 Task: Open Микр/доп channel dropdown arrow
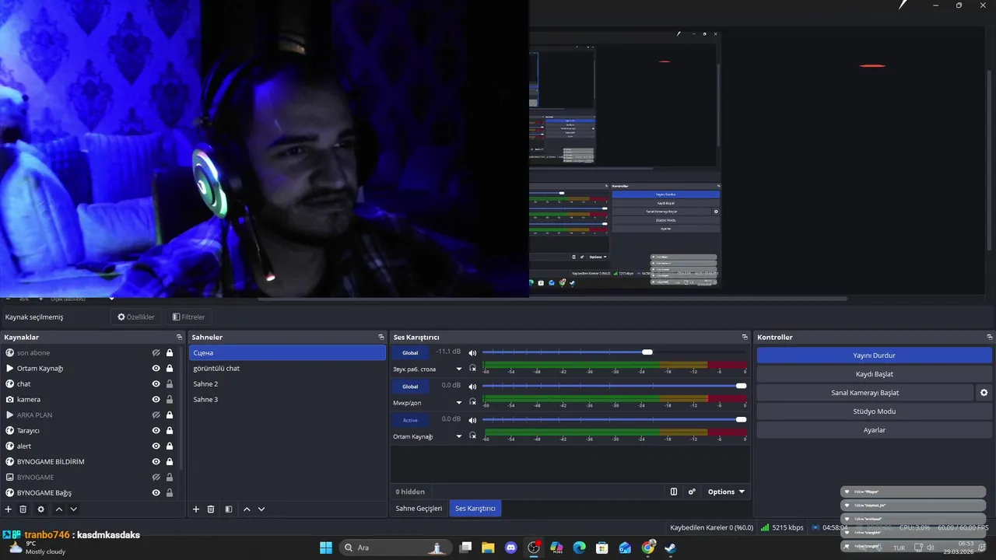pos(459,403)
